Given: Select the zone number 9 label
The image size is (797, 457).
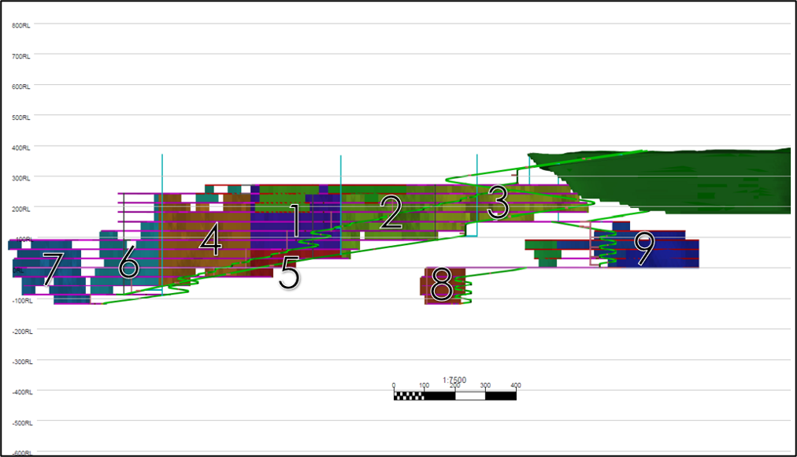Looking at the screenshot, I should tap(644, 248).
